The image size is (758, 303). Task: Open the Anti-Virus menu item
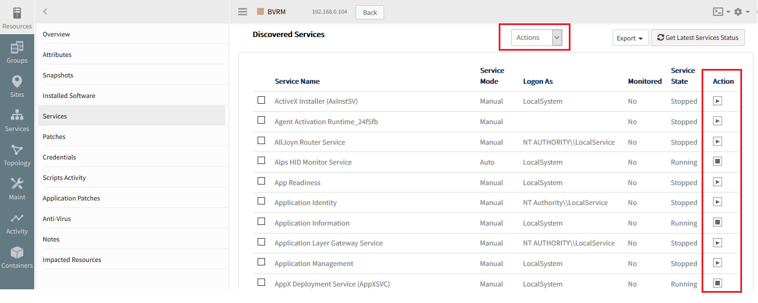(x=57, y=219)
